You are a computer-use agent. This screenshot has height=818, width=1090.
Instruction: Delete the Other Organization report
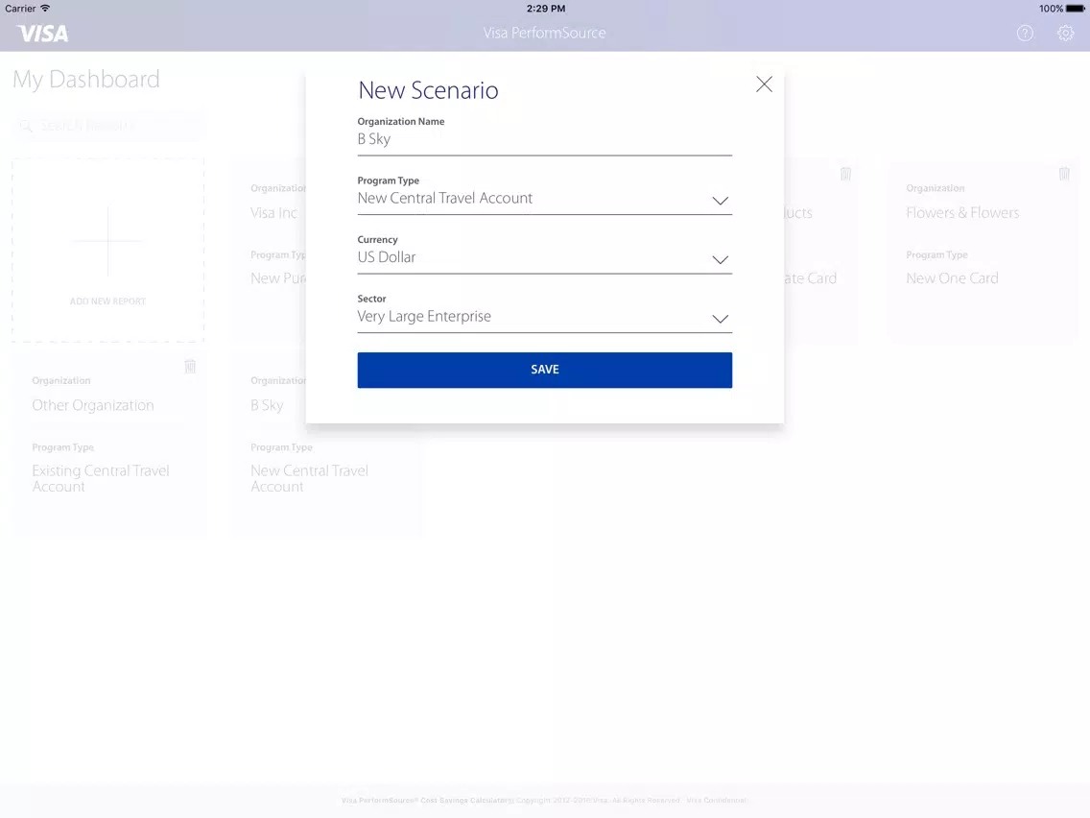[190, 366]
